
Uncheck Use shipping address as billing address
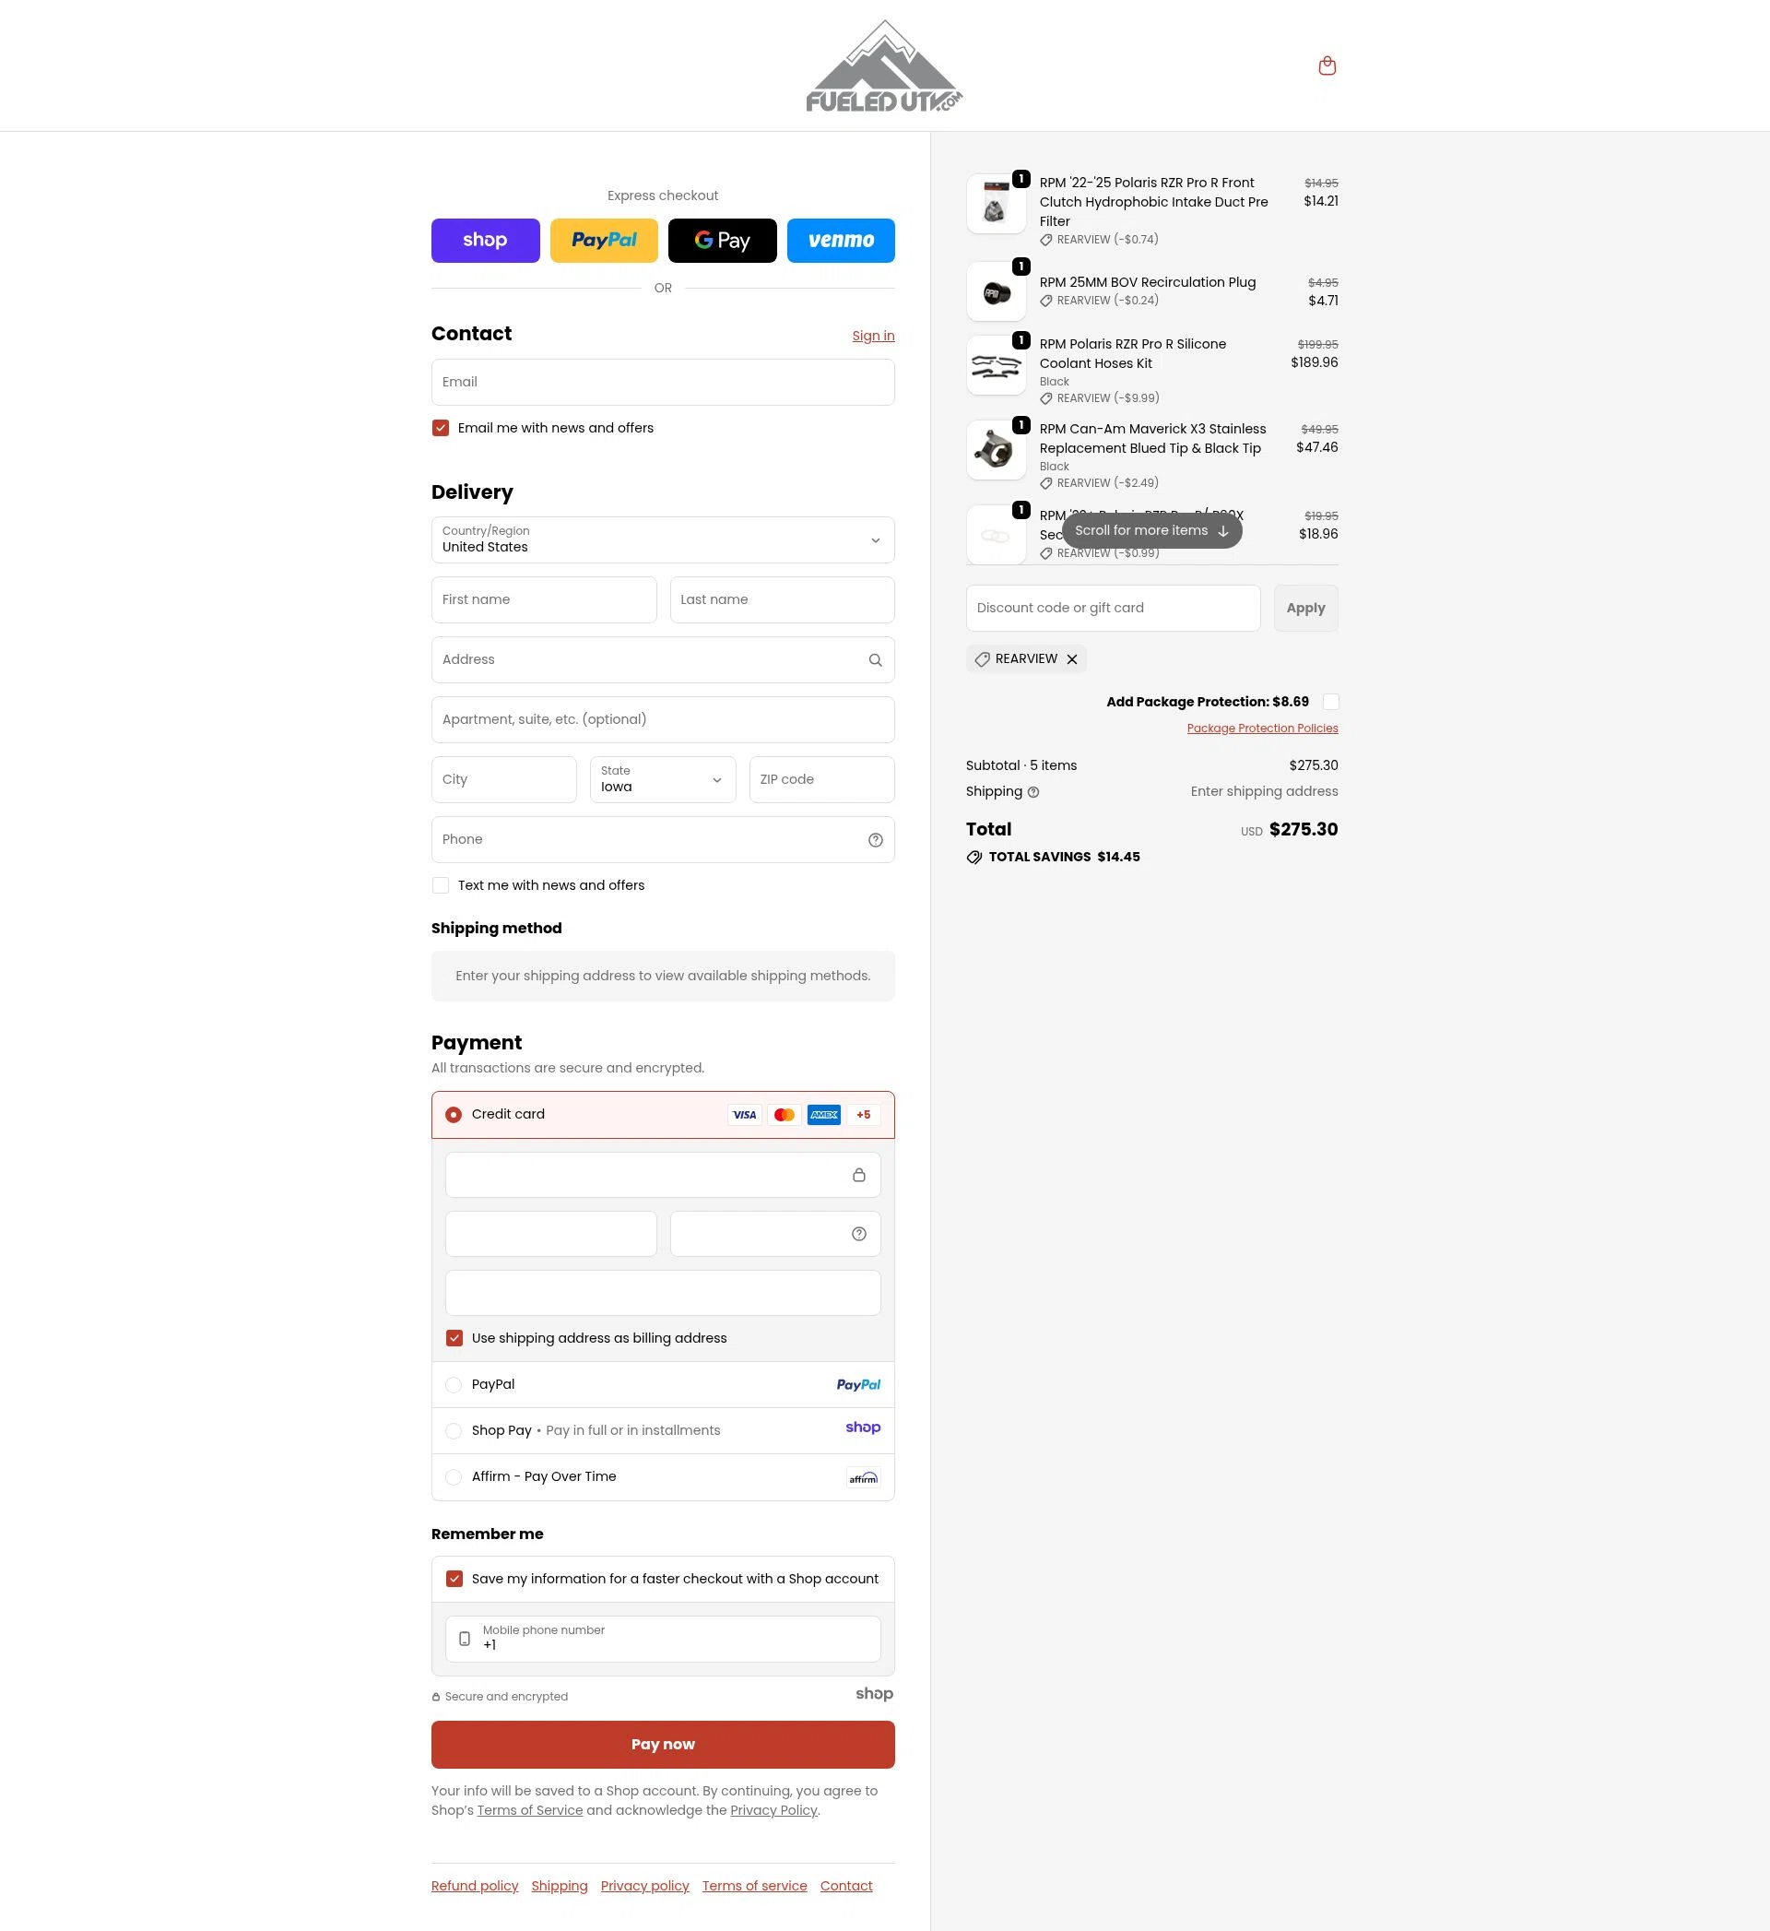pyautogui.click(x=454, y=1339)
